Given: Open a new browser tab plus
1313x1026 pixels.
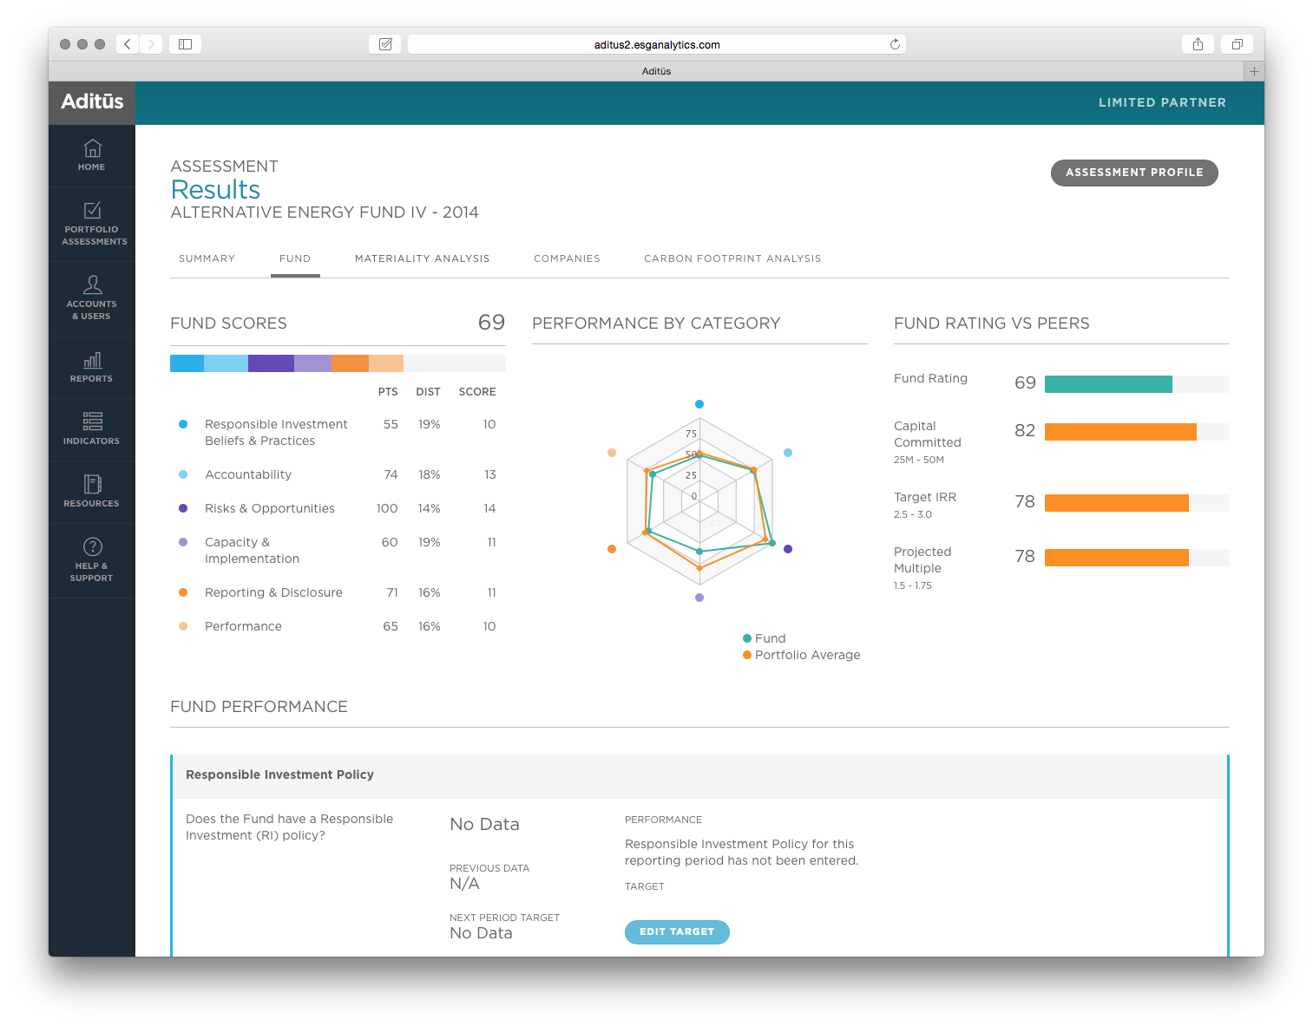Looking at the screenshot, I should [1254, 71].
